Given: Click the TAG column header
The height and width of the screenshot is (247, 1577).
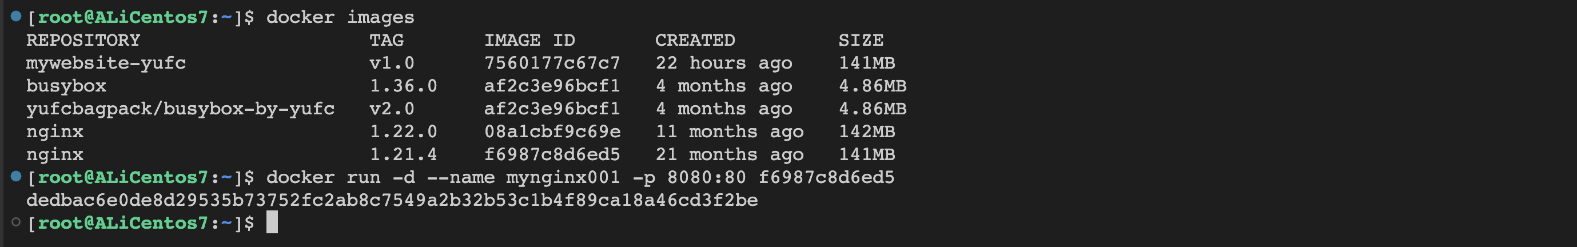Looking at the screenshot, I should tap(387, 41).
